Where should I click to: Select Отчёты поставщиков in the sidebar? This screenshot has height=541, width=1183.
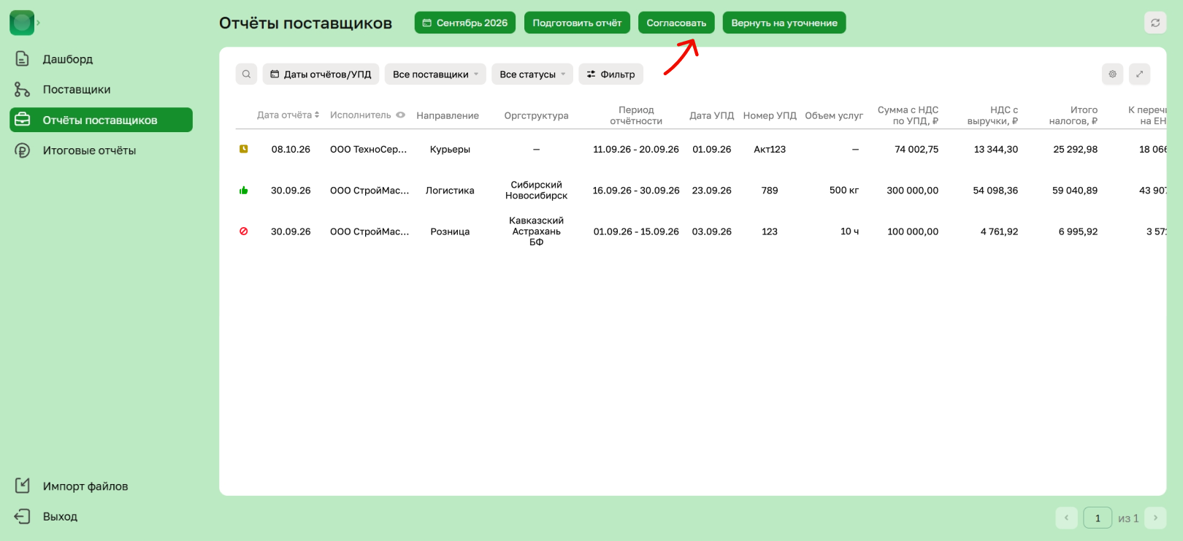101,120
